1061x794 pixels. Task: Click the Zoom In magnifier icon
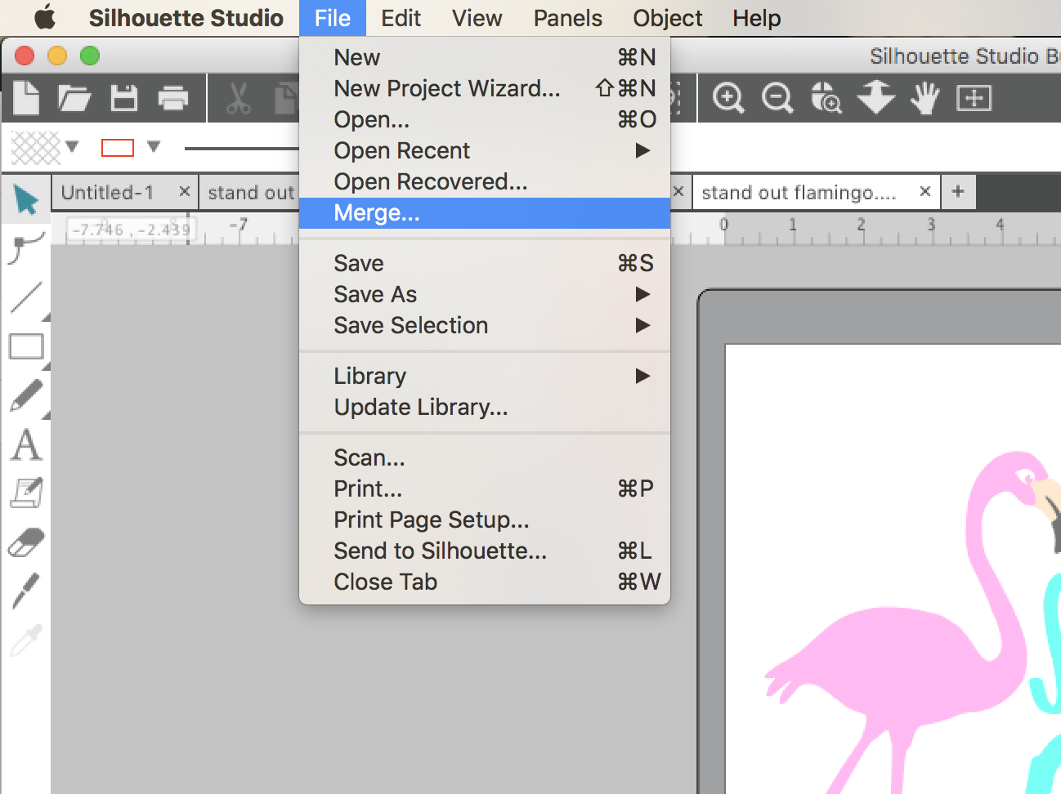[728, 98]
